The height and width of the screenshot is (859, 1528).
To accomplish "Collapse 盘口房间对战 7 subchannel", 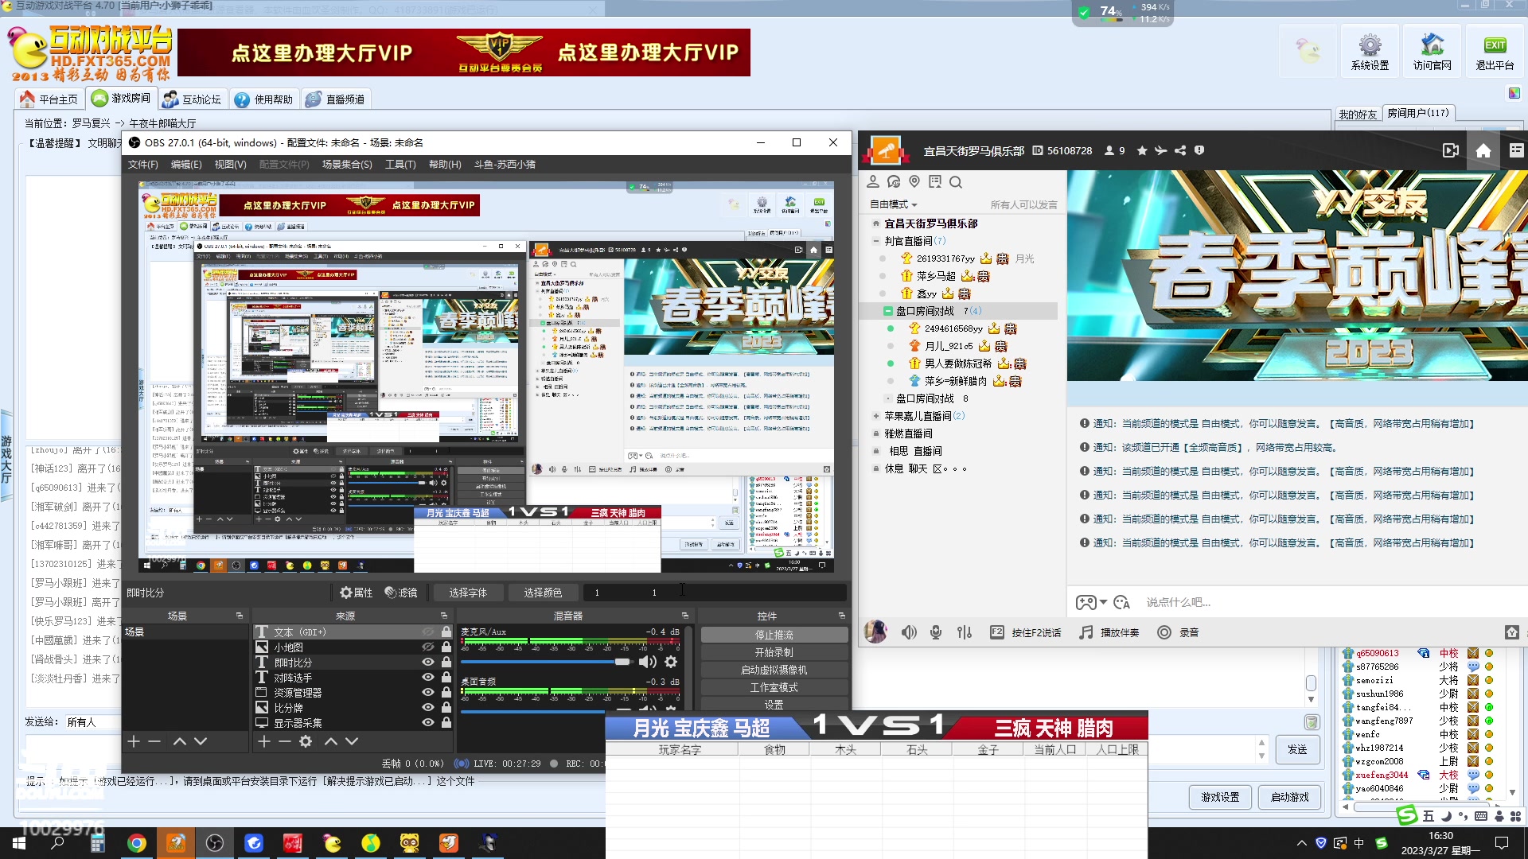I will pyautogui.click(x=887, y=311).
